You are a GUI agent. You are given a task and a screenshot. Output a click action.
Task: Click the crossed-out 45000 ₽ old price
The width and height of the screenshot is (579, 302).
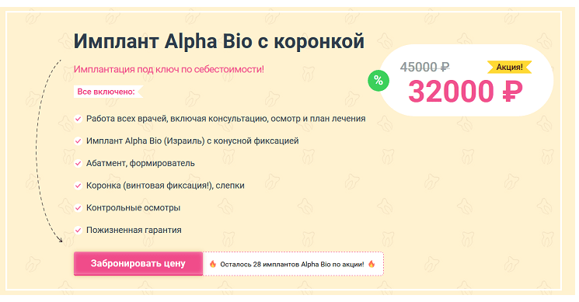[424, 67]
